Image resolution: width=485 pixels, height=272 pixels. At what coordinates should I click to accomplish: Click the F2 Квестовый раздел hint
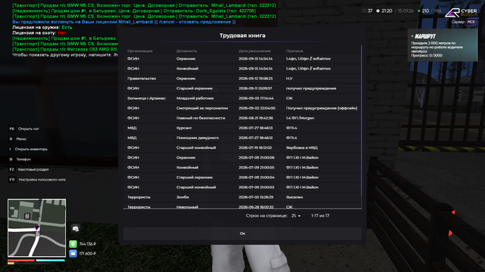click(29, 169)
